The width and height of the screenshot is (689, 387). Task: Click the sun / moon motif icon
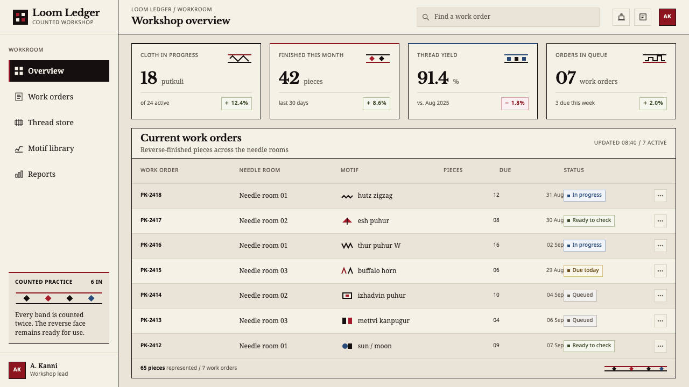coord(347,346)
